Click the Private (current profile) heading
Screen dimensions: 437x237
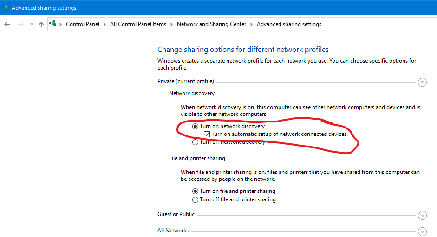[x=186, y=81]
